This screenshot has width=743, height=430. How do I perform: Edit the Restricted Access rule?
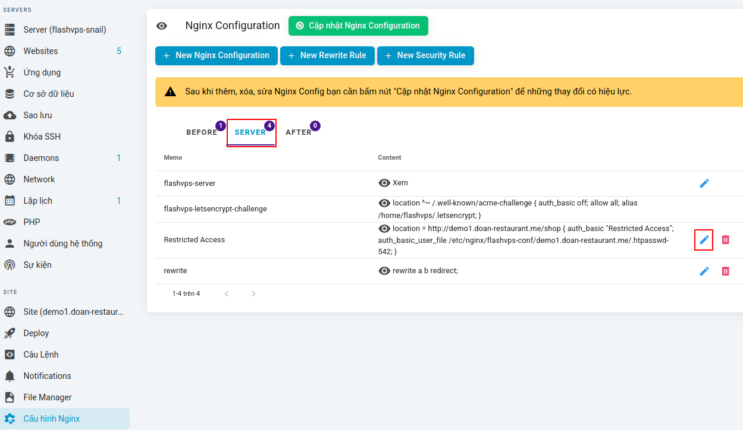point(704,240)
